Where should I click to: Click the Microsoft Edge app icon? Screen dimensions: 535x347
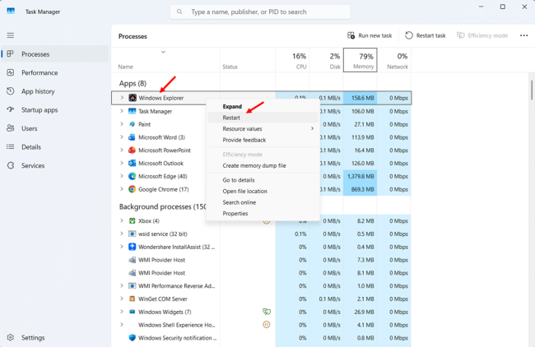tap(132, 176)
